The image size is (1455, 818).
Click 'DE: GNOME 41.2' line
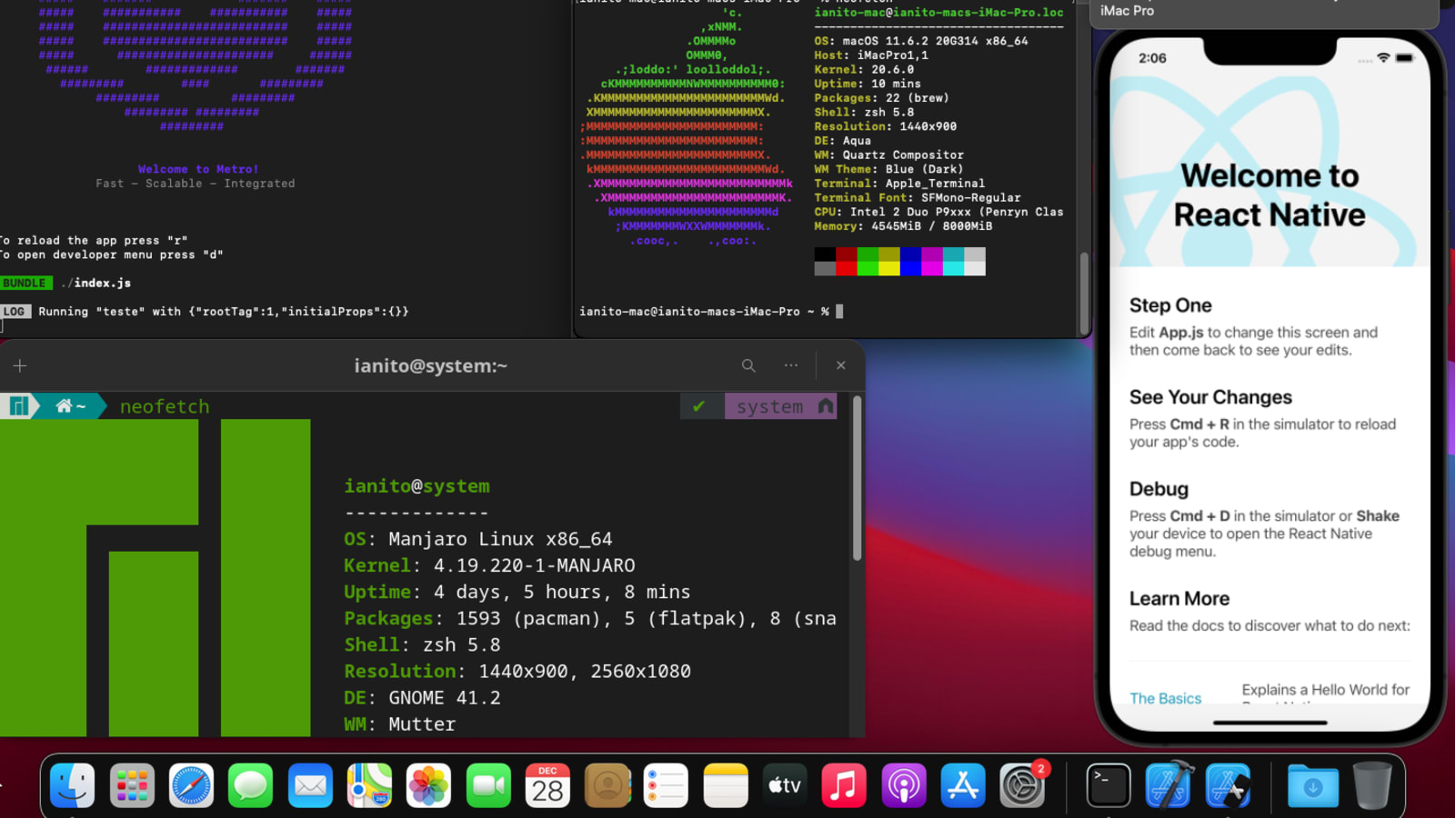422,697
